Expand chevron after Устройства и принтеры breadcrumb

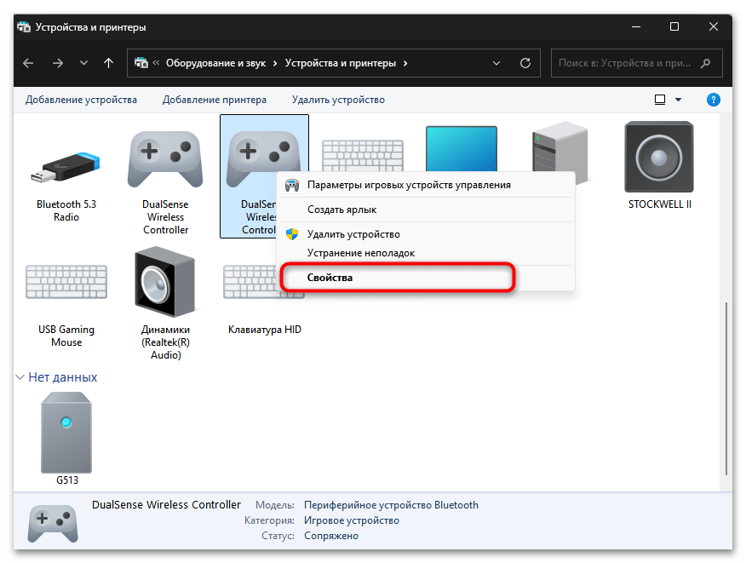[x=405, y=63]
